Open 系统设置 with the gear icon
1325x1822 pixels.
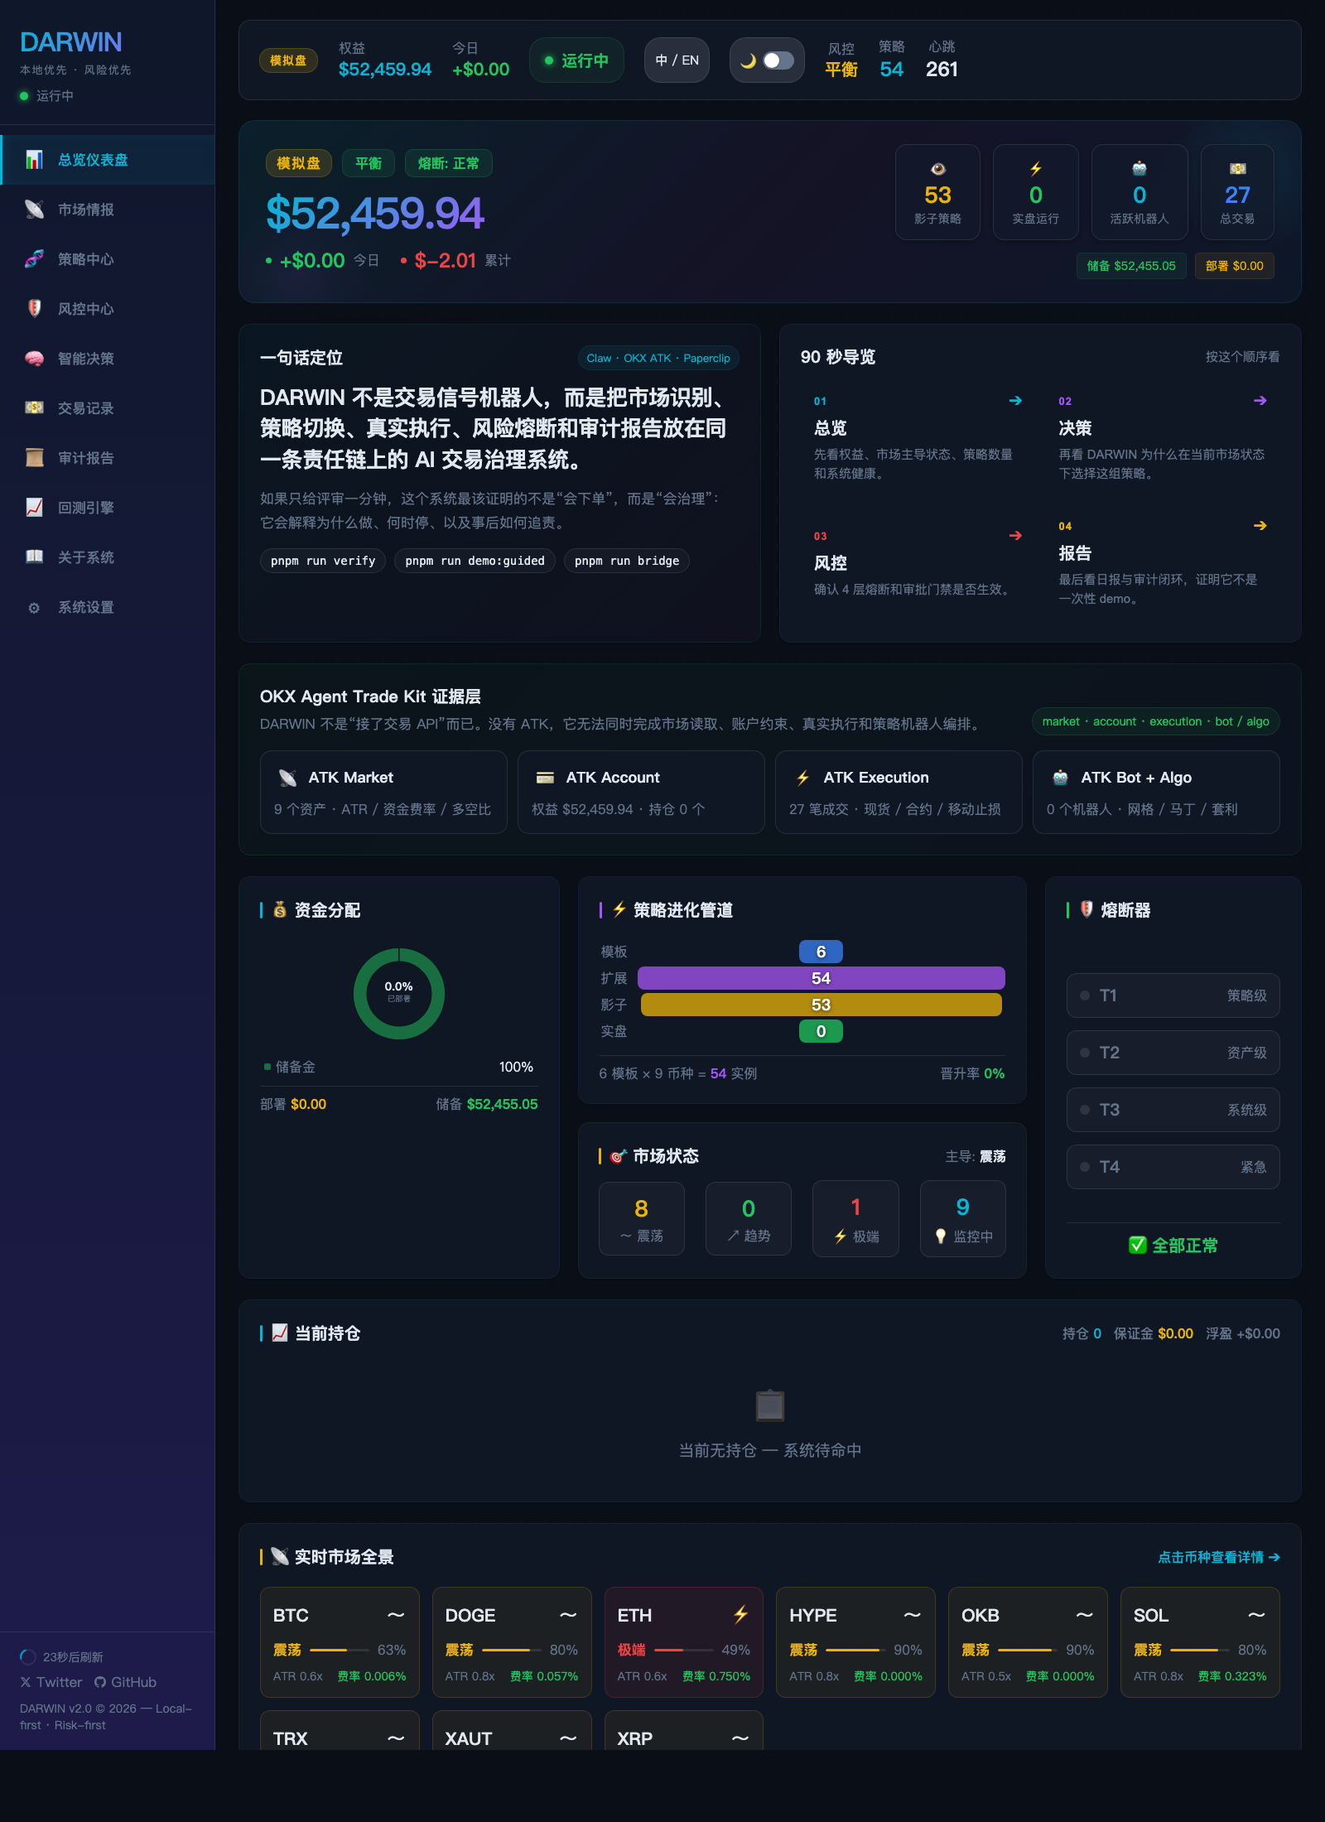tap(34, 607)
